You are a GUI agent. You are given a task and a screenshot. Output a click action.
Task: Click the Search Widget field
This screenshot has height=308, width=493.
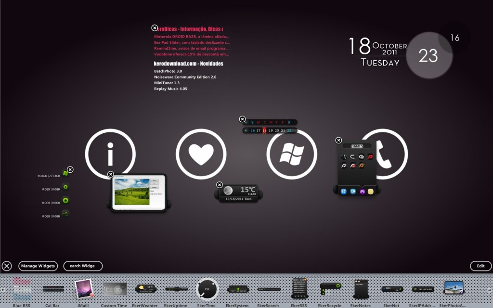tap(83, 266)
